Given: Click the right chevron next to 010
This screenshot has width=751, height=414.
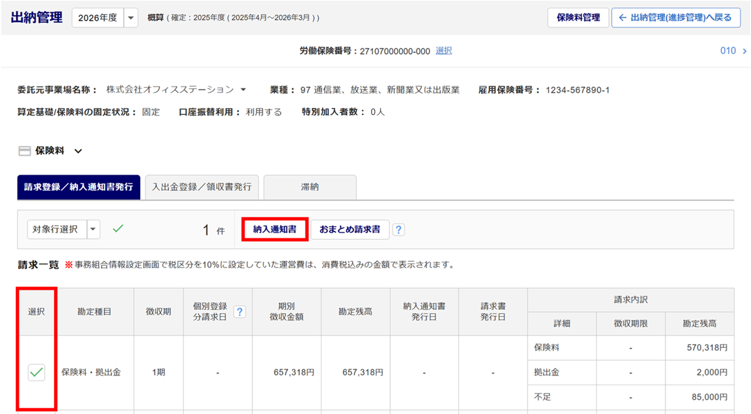Looking at the screenshot, I should click(x=744, y=51).
